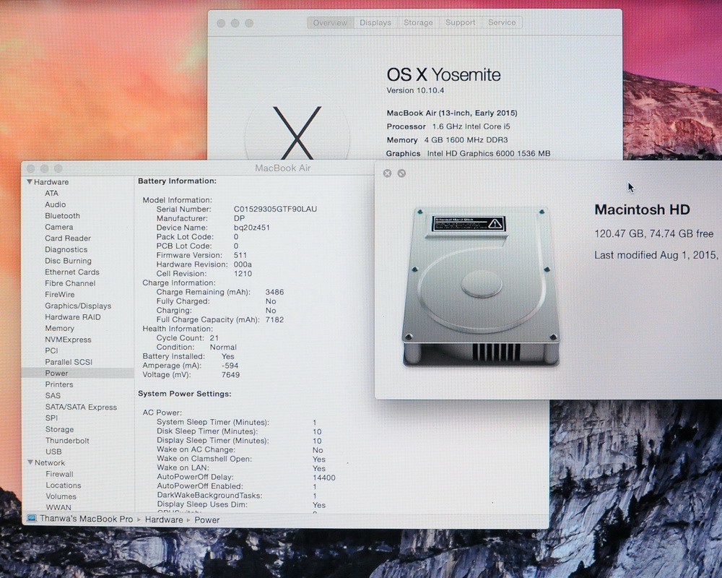Select USB in the sidebar
722x578 pixels.
[53, 452]
